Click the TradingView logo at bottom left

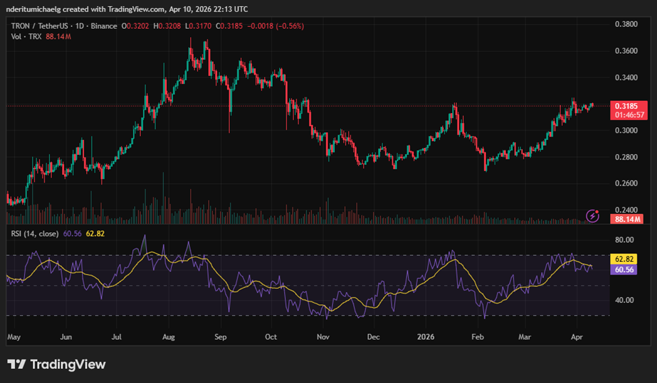click(57, 364)
